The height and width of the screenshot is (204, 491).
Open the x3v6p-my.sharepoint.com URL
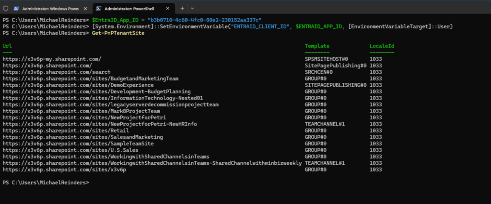click(x=52, y=59)
